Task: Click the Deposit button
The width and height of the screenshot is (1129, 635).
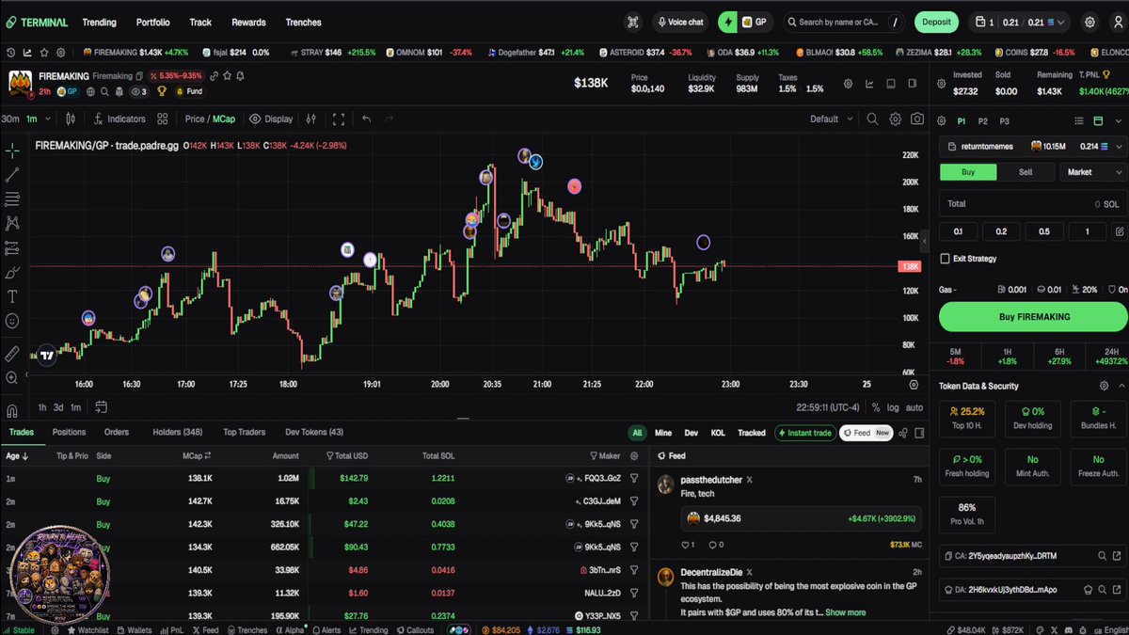Action: [x=937, y=22]
